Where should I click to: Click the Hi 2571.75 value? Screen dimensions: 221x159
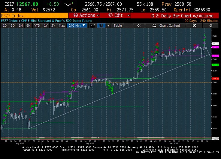point(120,10)
